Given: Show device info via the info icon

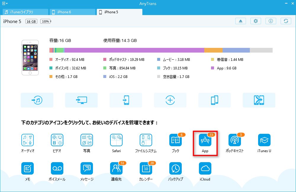Looking at the screenshot, I should coord(271,21).
